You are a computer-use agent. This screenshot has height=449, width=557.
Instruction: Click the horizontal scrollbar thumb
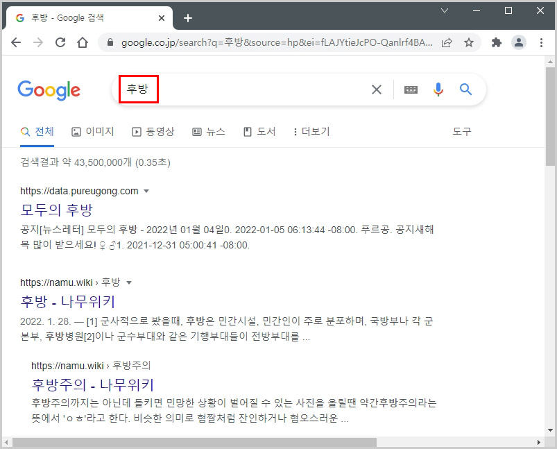click(x=195, y=443)
